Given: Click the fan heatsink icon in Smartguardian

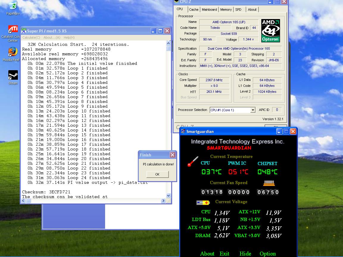Looking at the screenshot, I should point(269,183).
